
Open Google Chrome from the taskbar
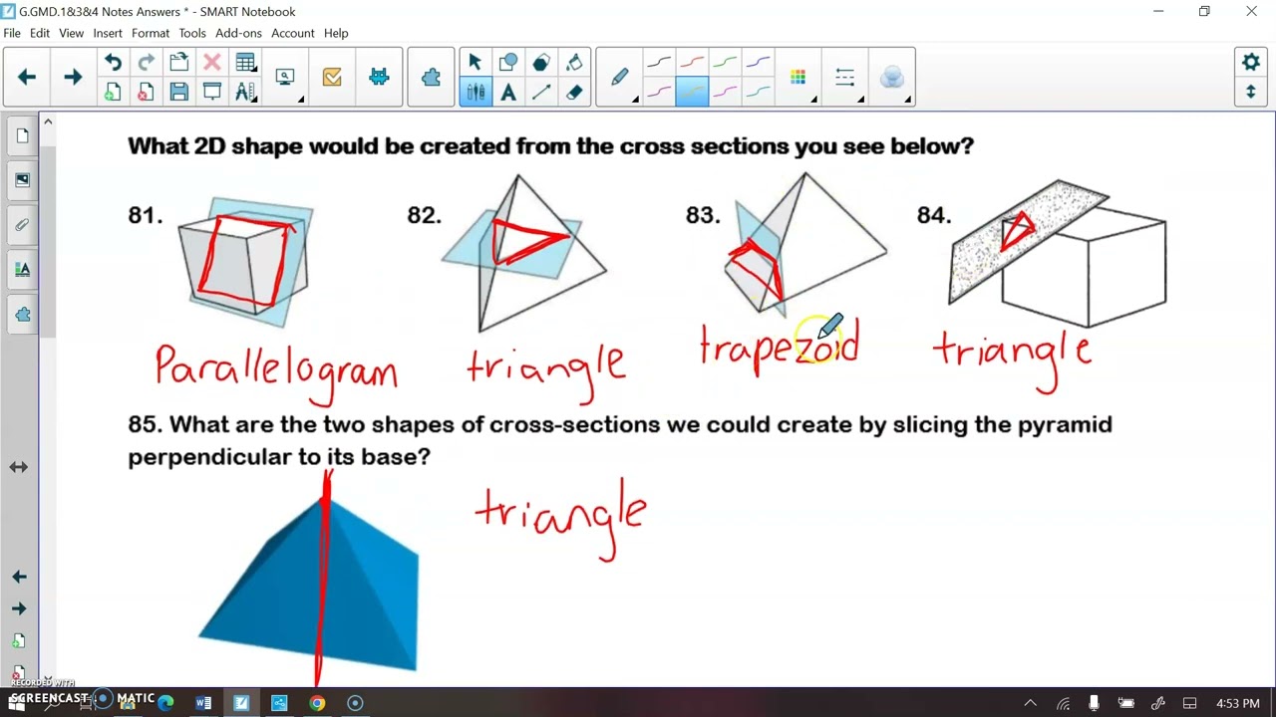point(317,703)
